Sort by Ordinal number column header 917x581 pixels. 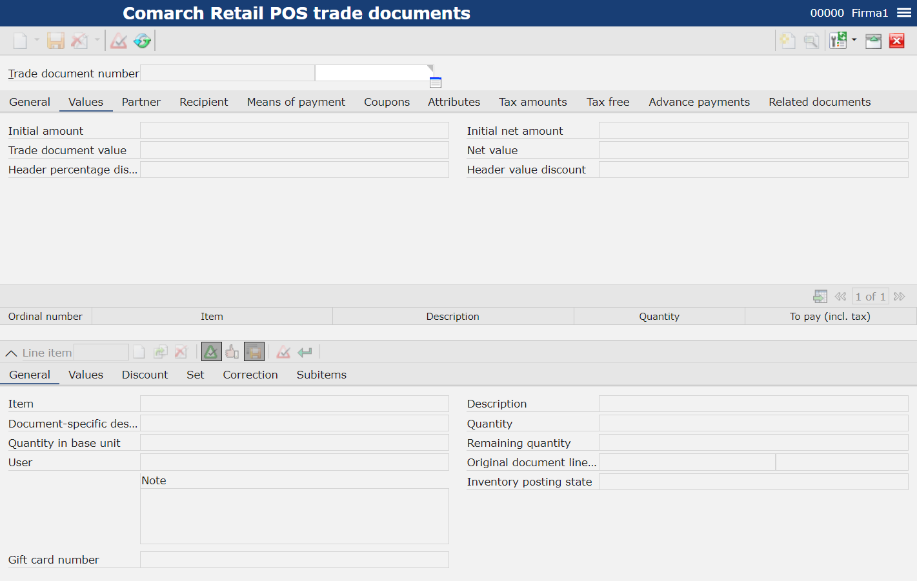[x=46, y=316]
